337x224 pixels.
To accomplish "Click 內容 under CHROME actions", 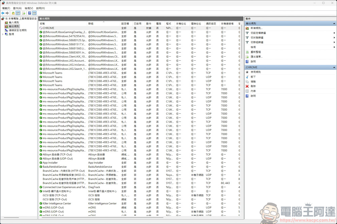I will 253,91.
